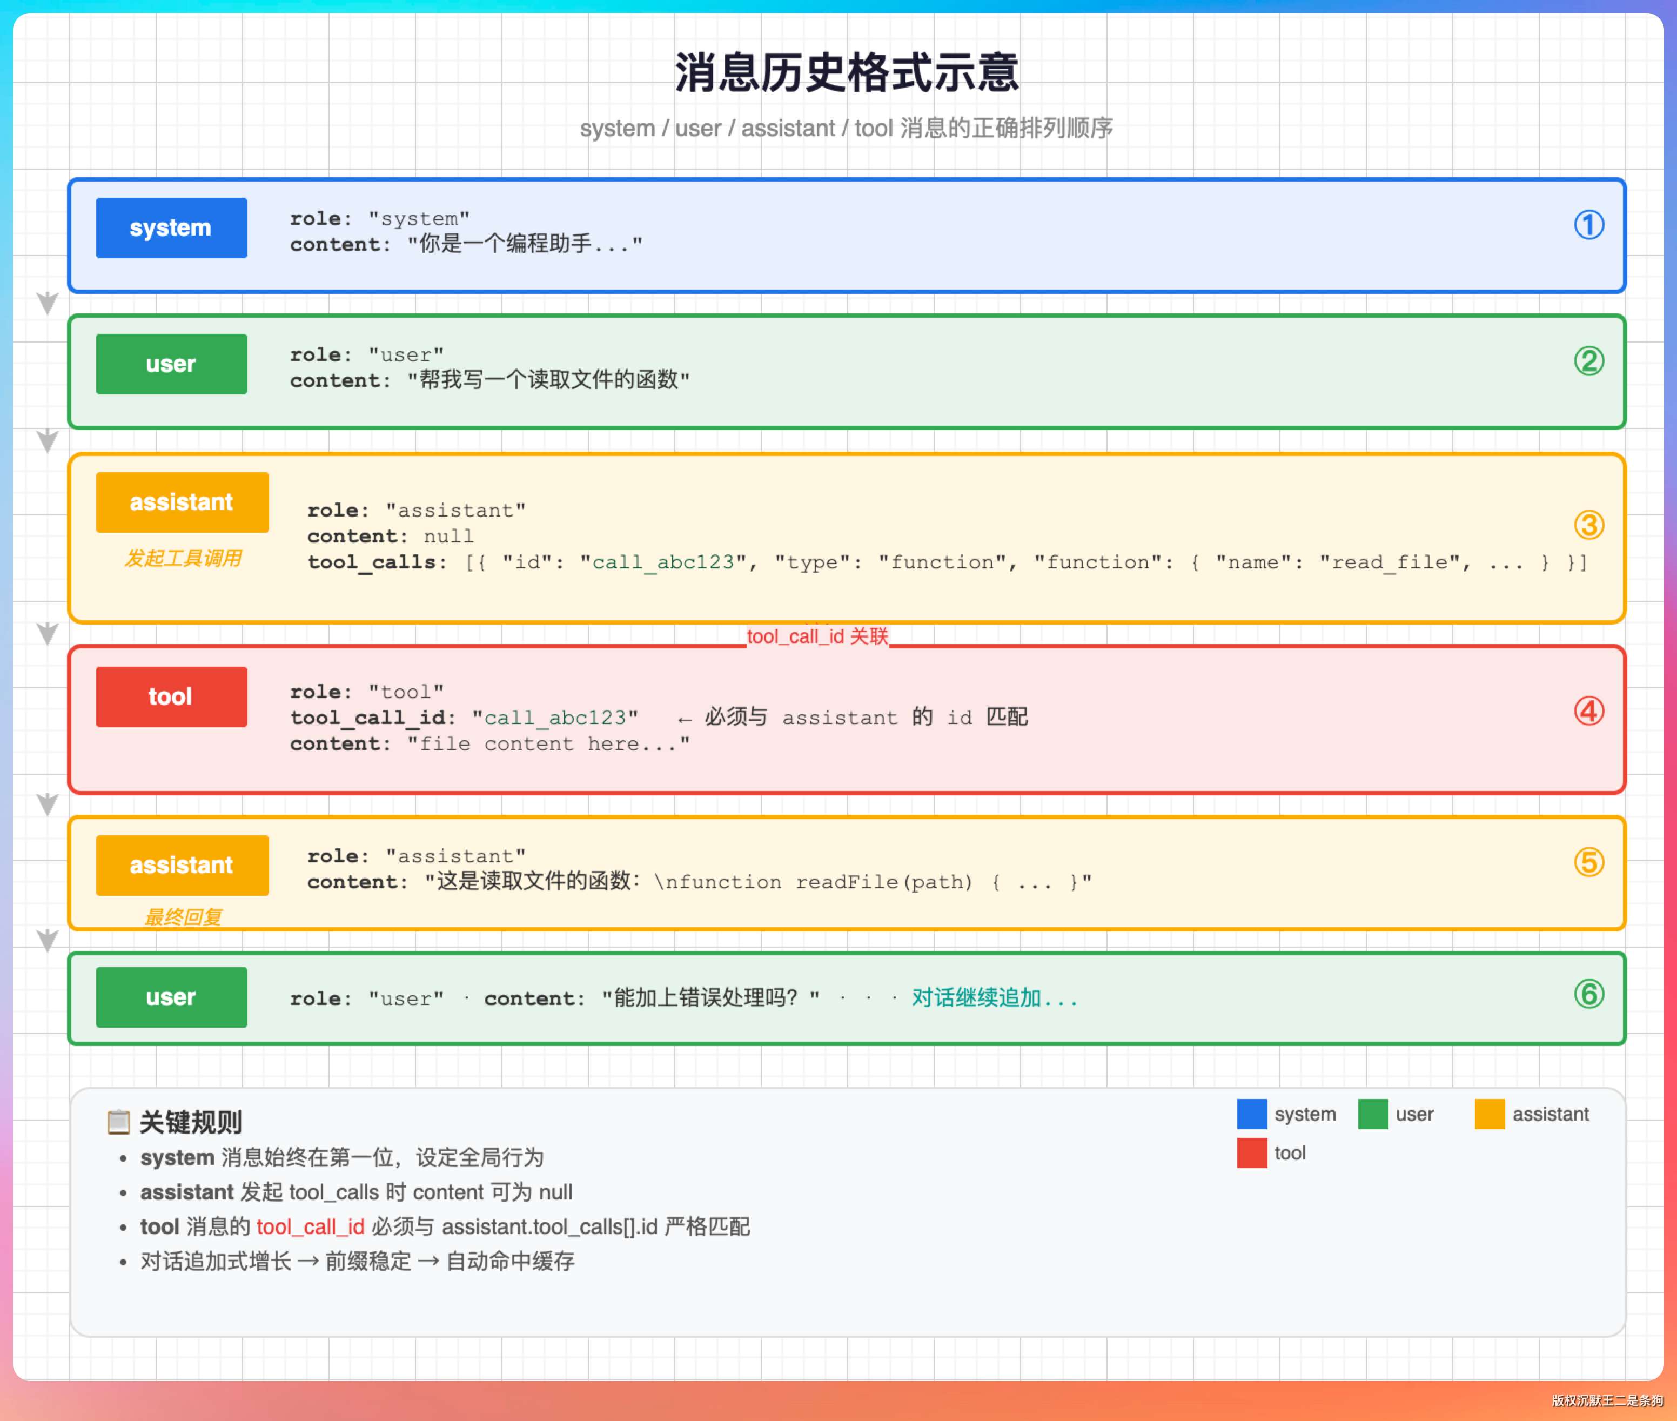This screenshot has height=1421, width=1677.
Task: Click the rule about content 可为 null
Action: tap(356, 1192)
